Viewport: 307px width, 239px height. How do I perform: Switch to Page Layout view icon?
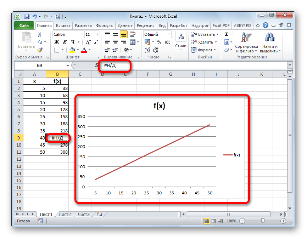pyautogui.click(x=213, y=221)
